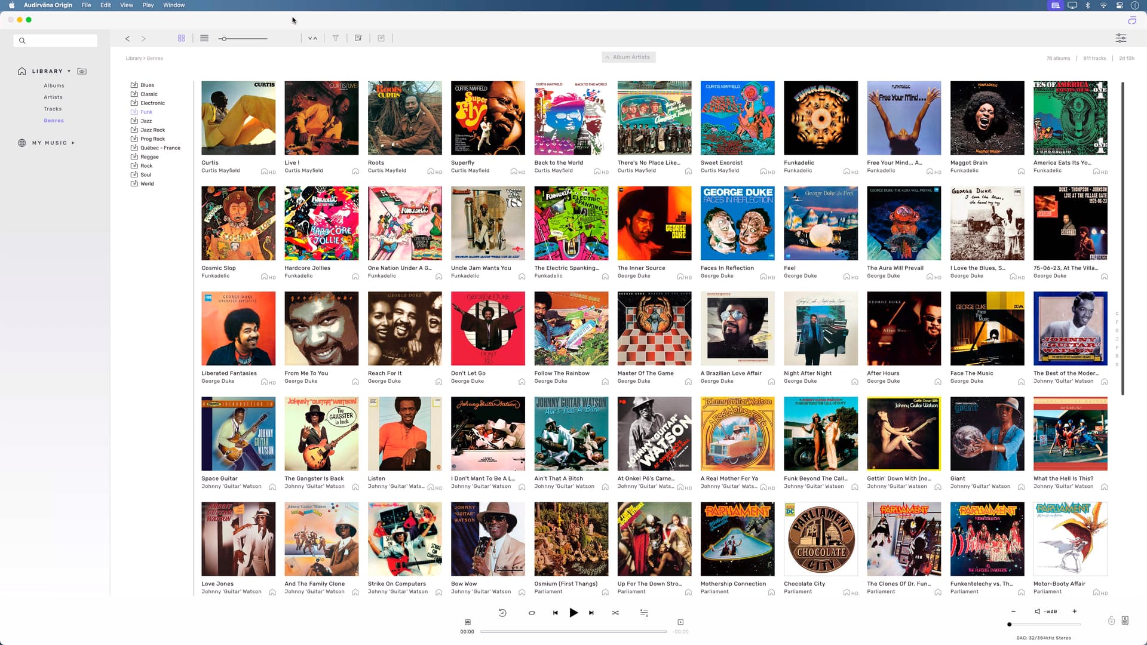This screenshot has height=645, width=1147.
Task: Open the Québec - France genre folder
Action: pyautogui.click(x=155, y=148)
